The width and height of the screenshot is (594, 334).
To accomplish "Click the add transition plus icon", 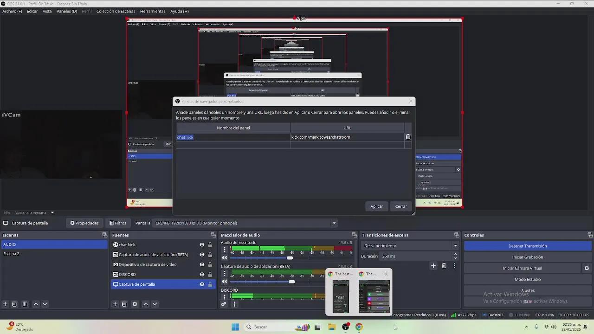I will (x=433, y=266).
